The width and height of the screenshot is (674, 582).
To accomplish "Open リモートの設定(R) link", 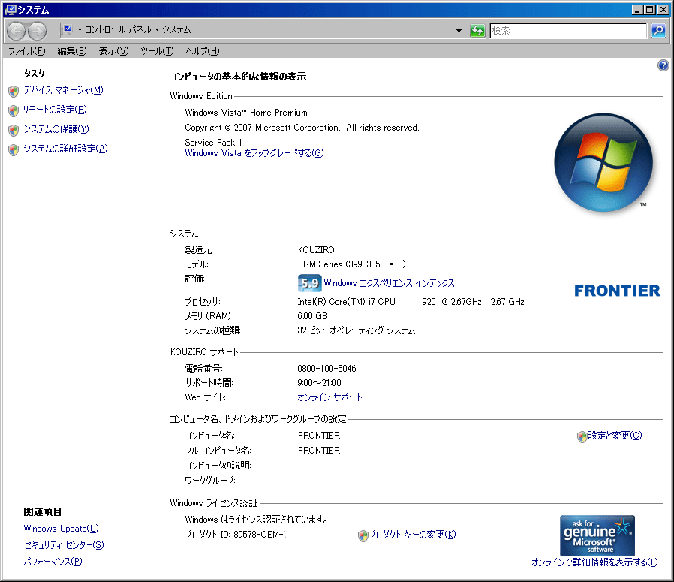I will coord(55,110).
